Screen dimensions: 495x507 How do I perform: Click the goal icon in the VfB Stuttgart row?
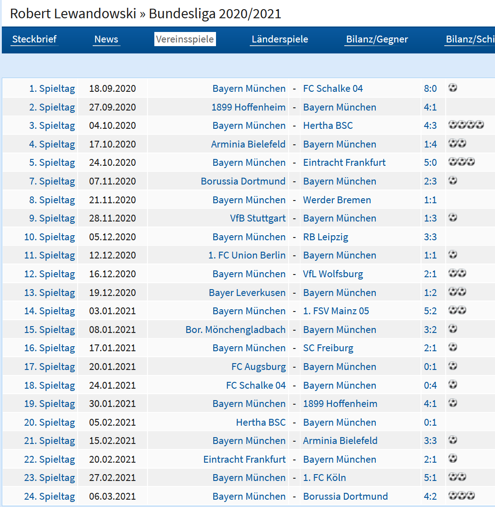[453, 217]
